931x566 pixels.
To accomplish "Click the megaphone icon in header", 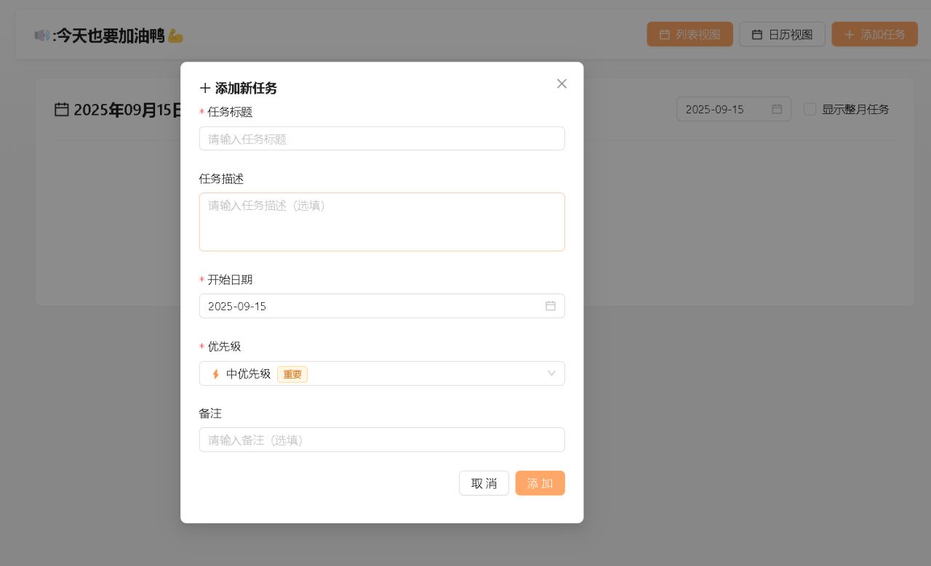I will (x=42, y=35).
